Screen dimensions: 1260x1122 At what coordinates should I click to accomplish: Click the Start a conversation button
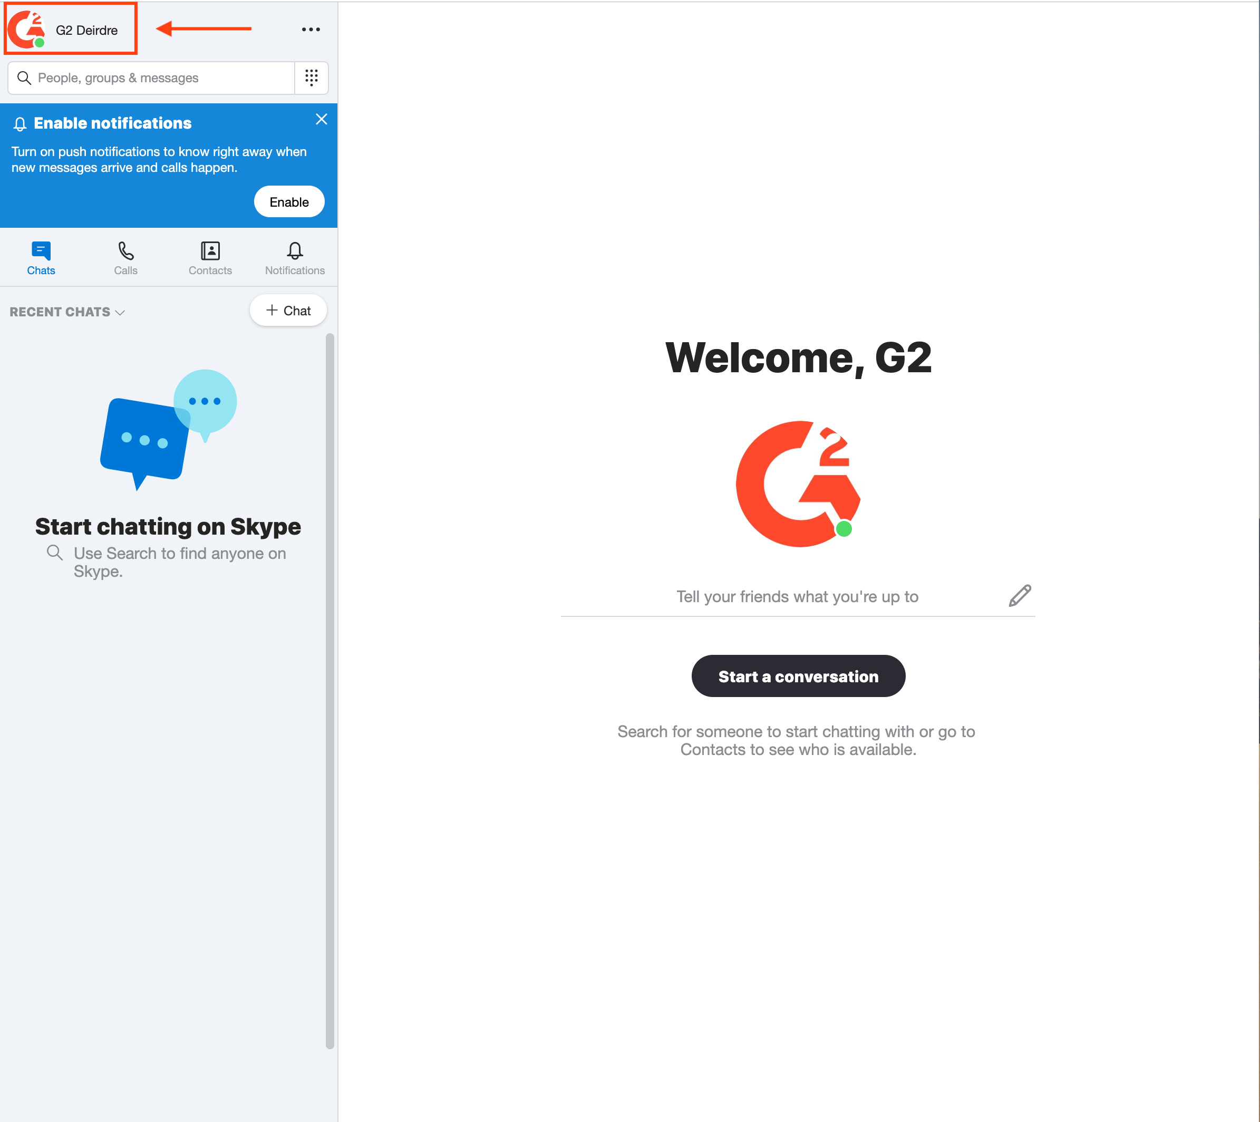click(x=798, y=675)
